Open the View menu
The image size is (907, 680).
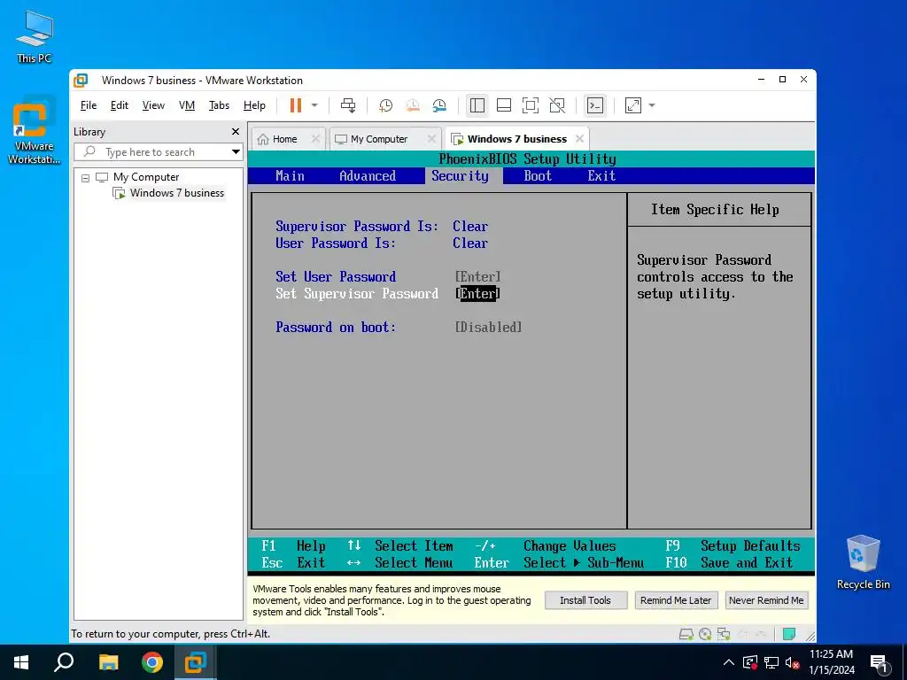pyautogui.click(x=153, y=105)
